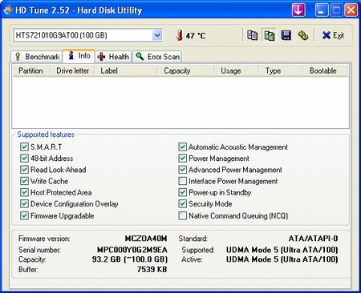Viewport: 361px width, 293px height.
Task: Click the copy text to clipboard icon
Action: tap(252, 35)
